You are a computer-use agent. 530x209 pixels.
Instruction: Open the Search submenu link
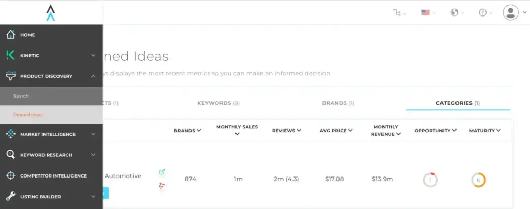[21, 96]
